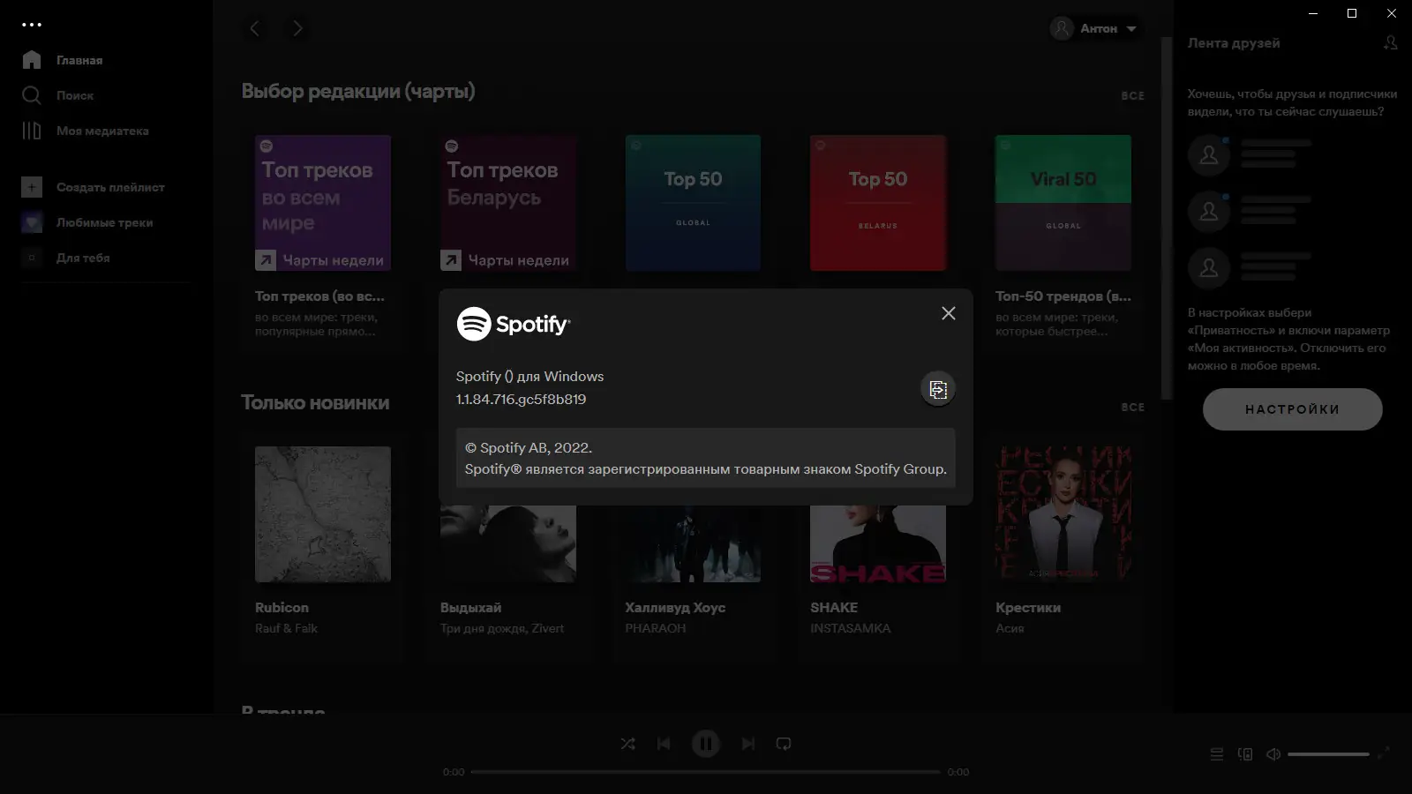Navigate back with left arrow

[255, 28]
